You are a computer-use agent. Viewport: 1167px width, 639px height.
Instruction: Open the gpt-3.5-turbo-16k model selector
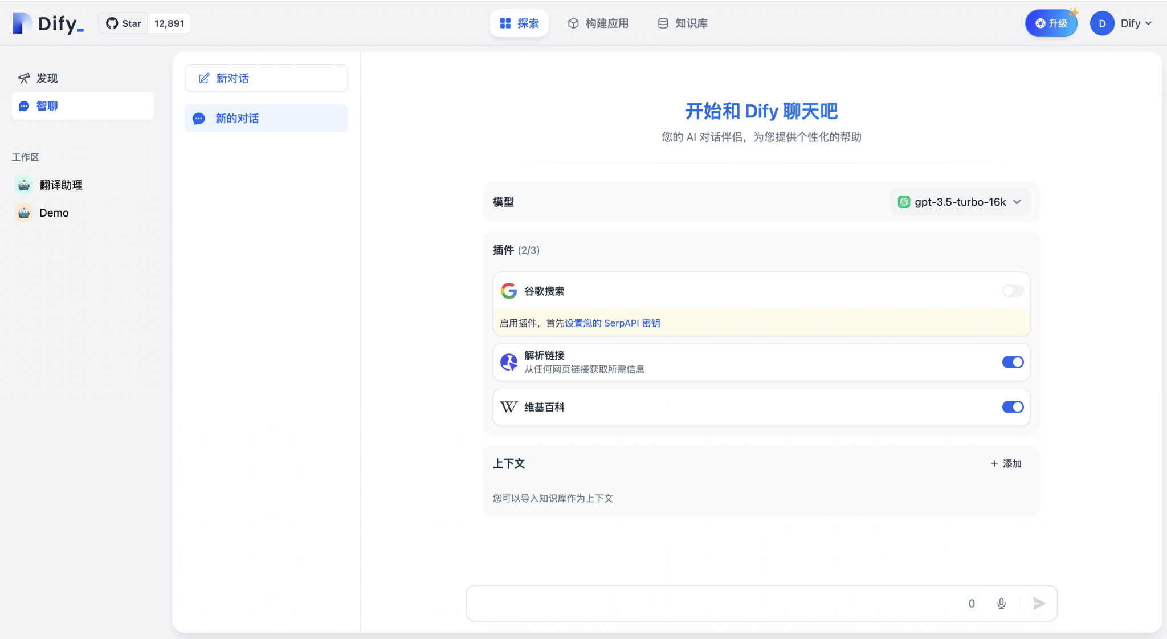coord(959,202)
